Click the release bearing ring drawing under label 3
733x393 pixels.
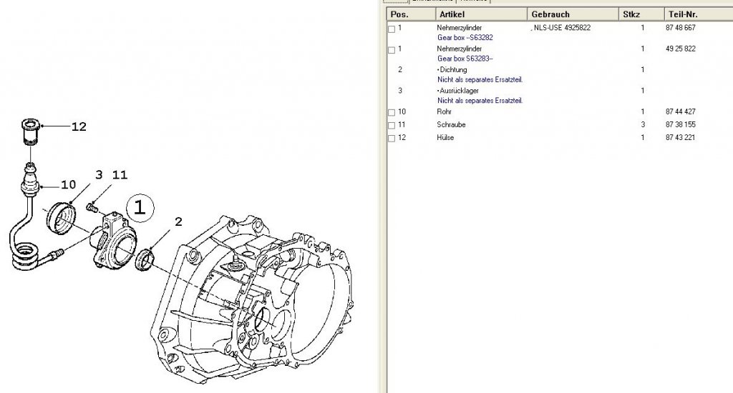tap(62, 217)
